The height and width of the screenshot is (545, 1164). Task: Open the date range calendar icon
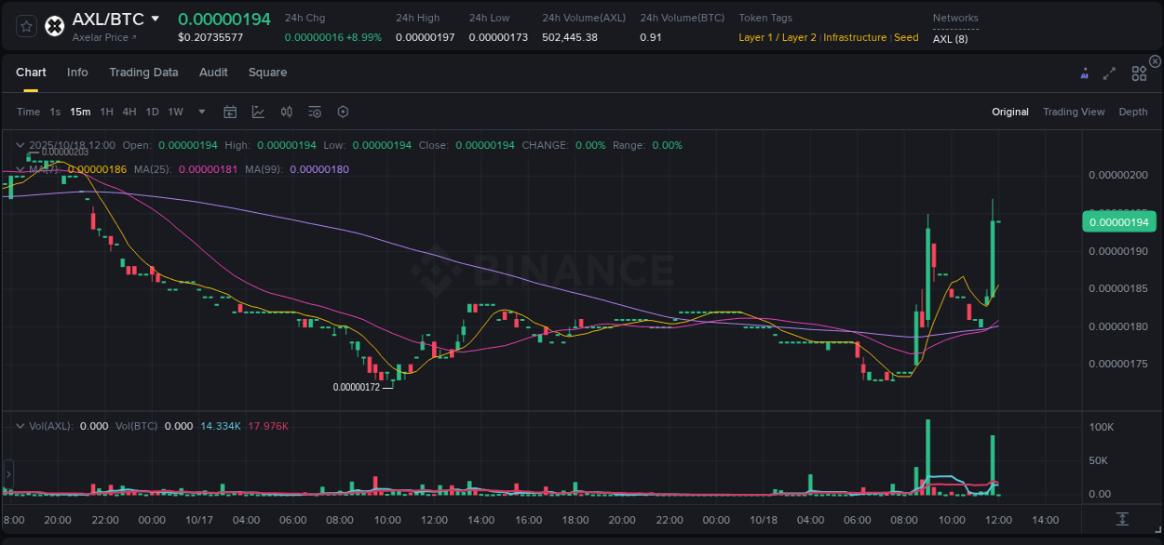[230, 112]
